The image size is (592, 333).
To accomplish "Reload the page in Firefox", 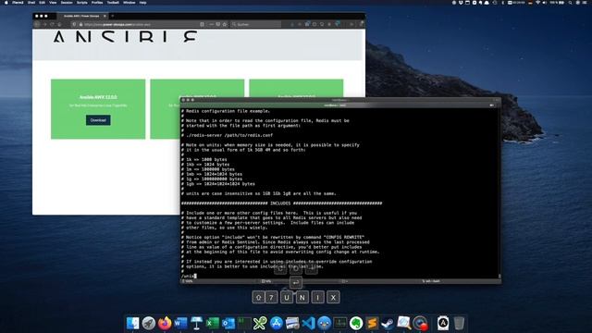I will coord(52,24).
